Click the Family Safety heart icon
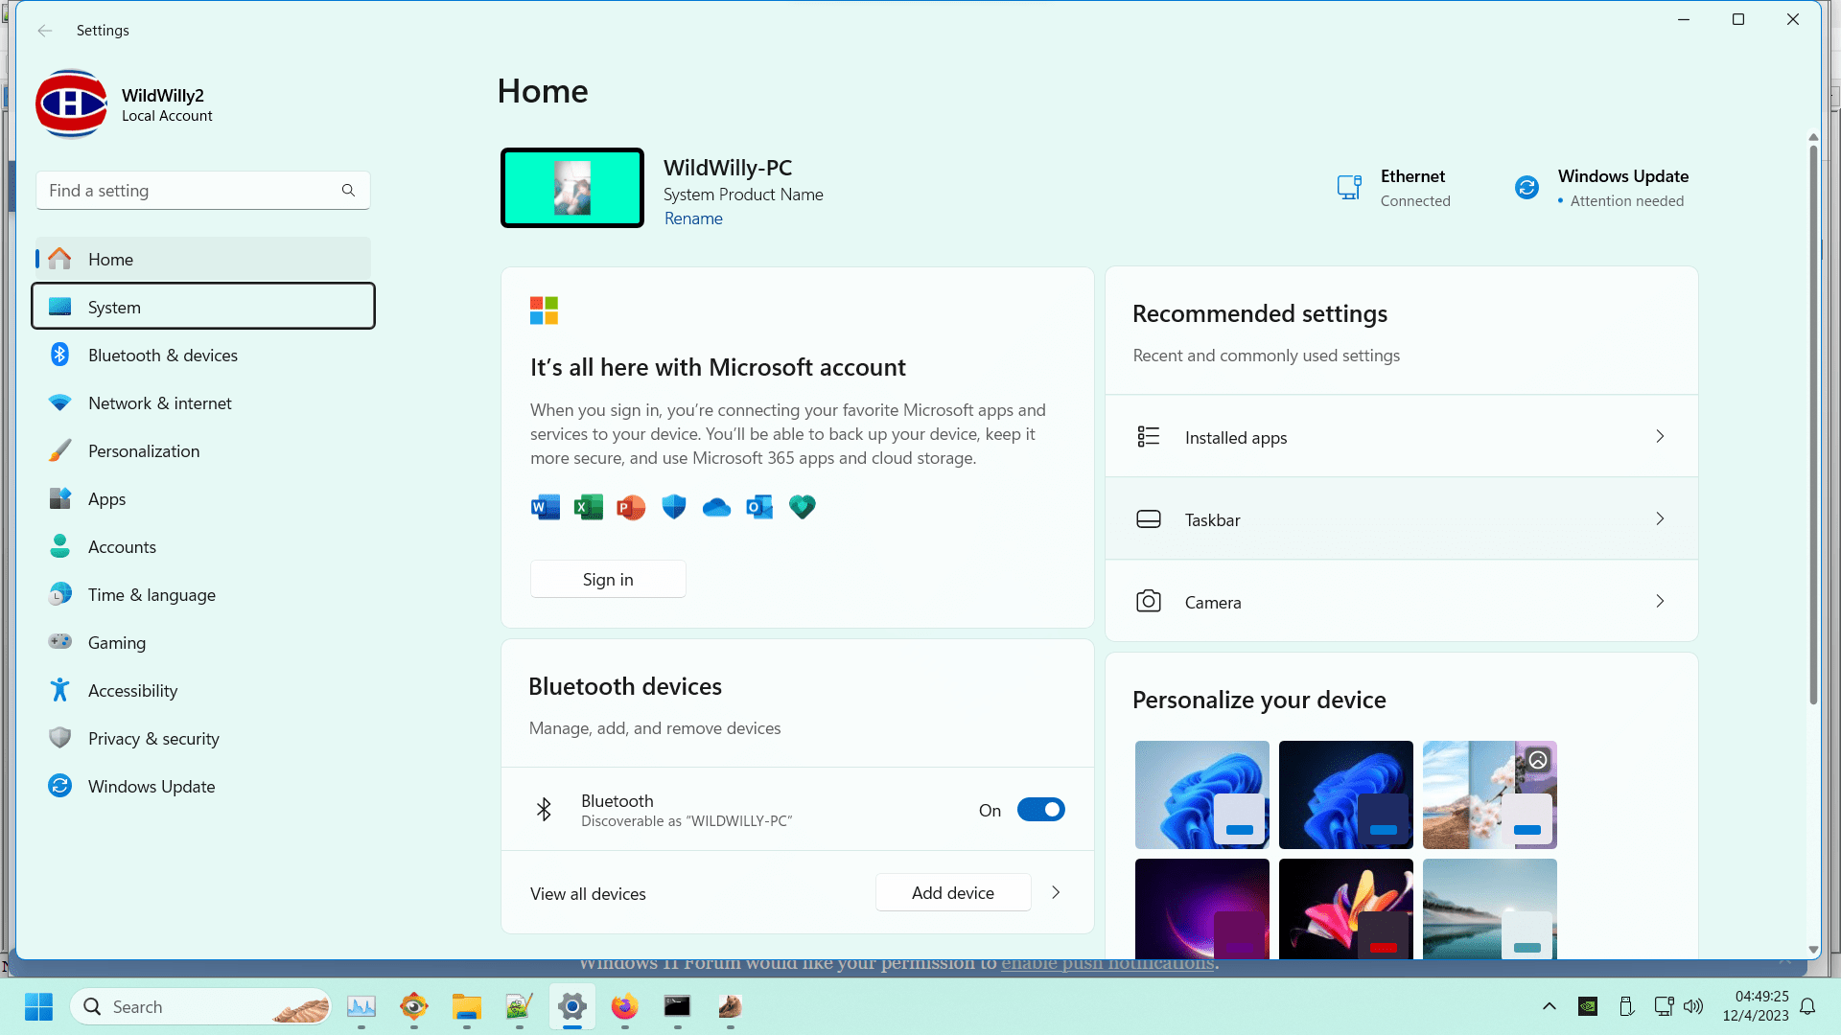Screen dimensions: 1841x1035 coord(803,507)
